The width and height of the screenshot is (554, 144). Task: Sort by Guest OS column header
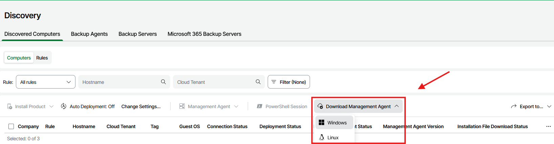[x=190, y=126]
